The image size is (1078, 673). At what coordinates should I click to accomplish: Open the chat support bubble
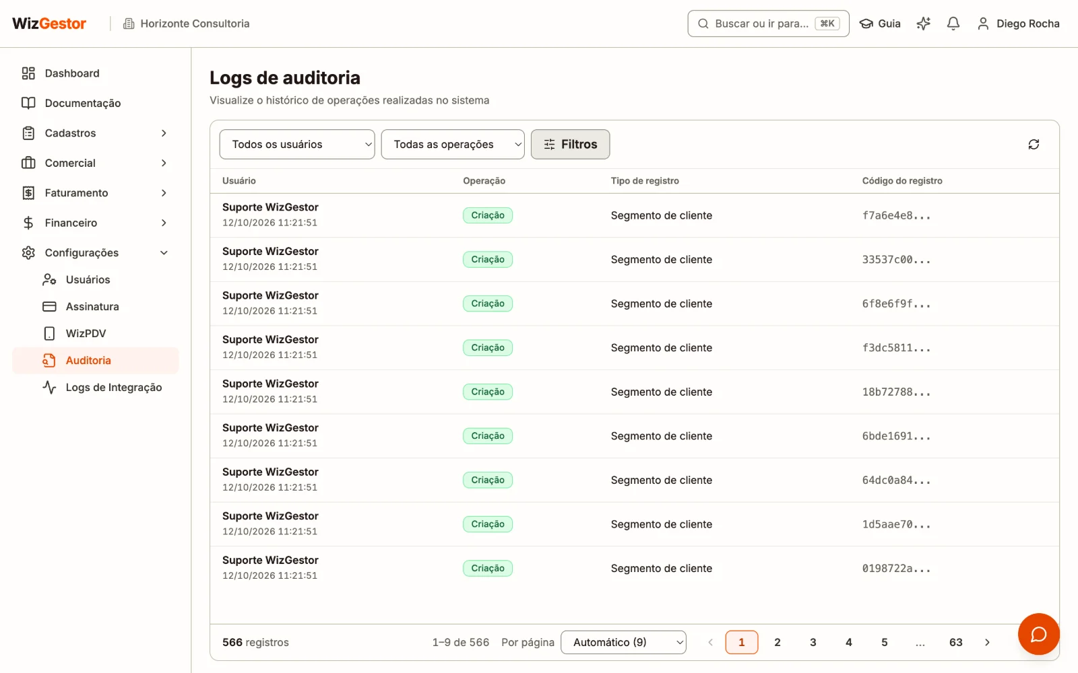[1038, 634]
